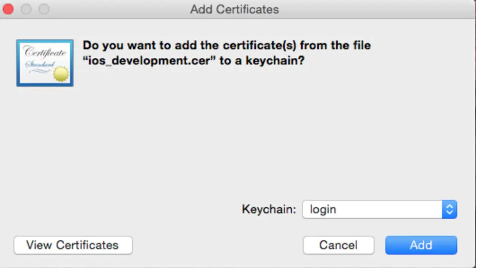Open the Keychain pop-up menu
The width and height of the screenshot is (477, 268).
click(379, 209)
